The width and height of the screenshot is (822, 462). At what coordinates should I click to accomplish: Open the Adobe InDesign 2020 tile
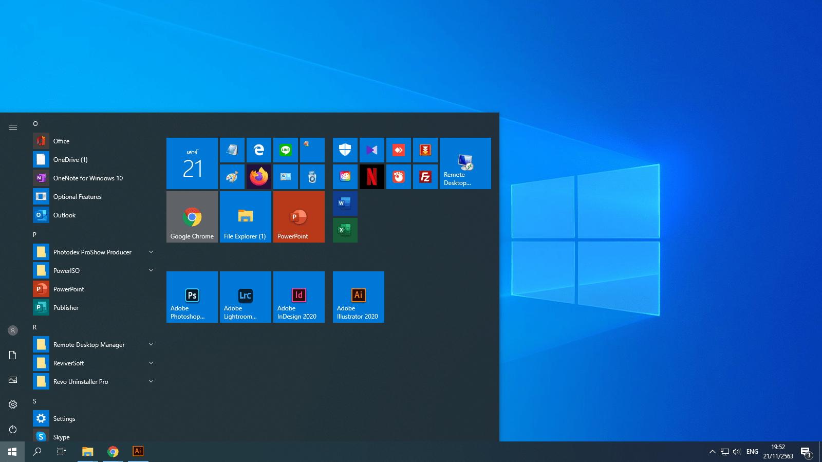299,297
